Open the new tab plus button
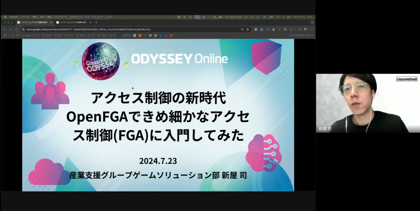This screenshot has width=420, height=211. (96, 22)
